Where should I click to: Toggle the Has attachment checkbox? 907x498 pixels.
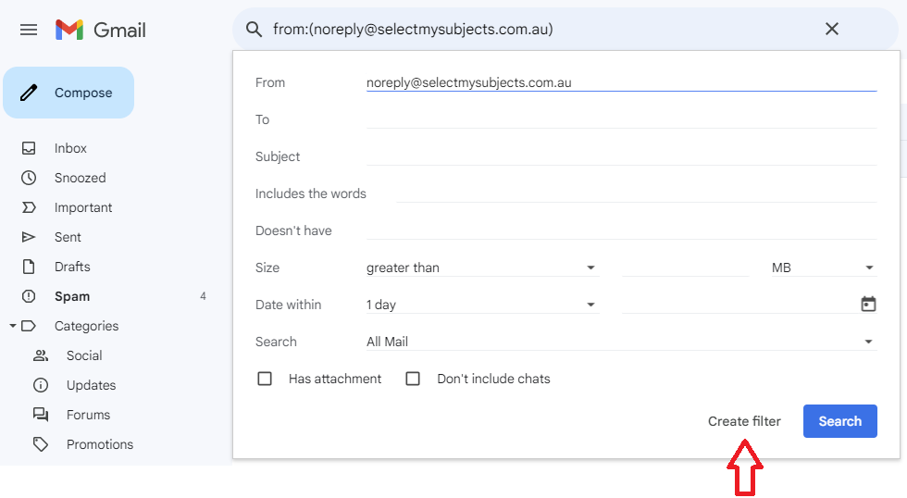pos(265,379)
